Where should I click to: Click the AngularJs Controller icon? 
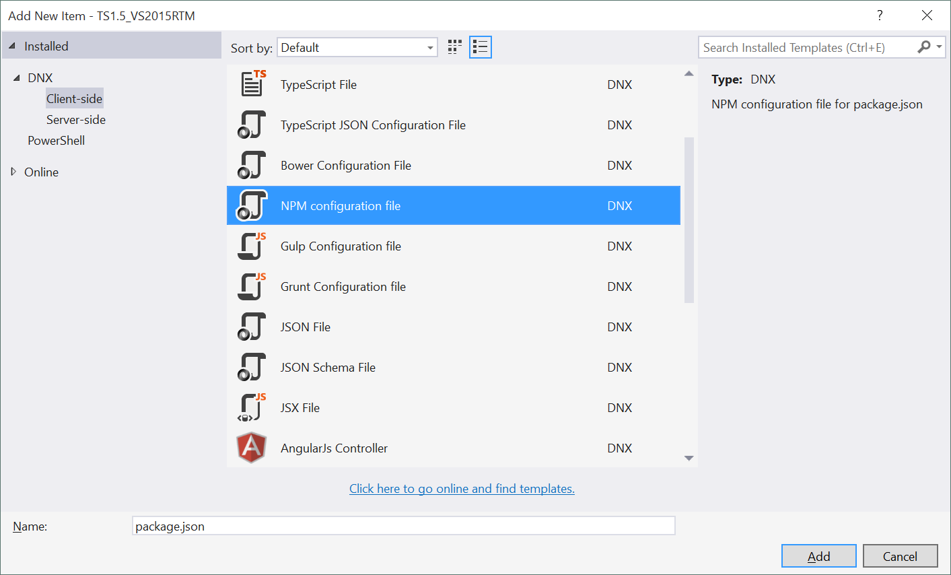(252, 448)
